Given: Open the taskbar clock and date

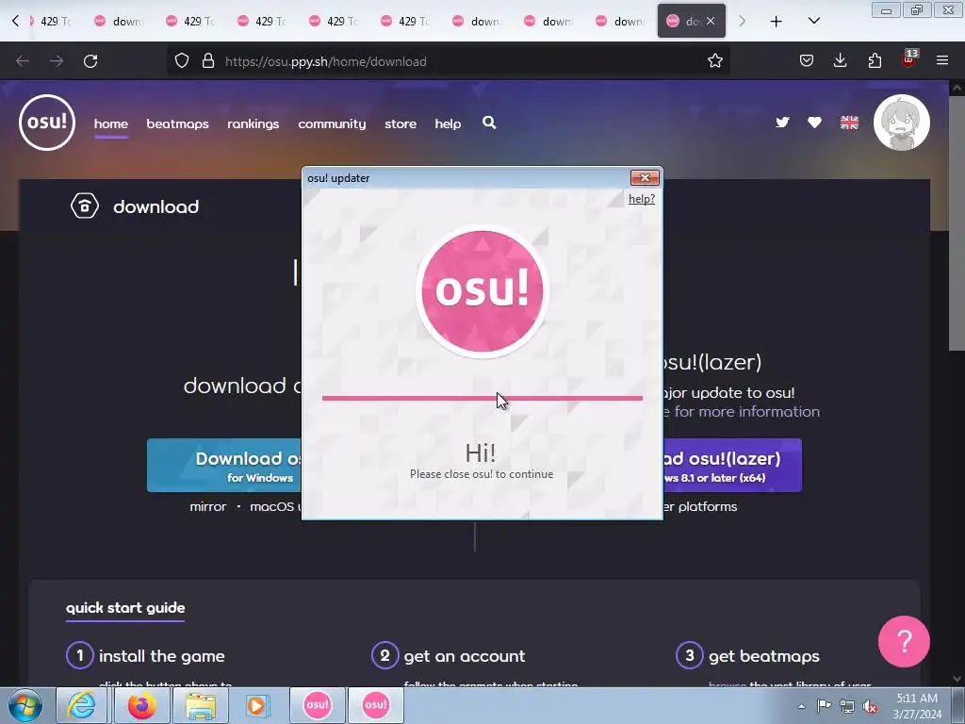Looking at the screenshot, I should pos(917,706).
